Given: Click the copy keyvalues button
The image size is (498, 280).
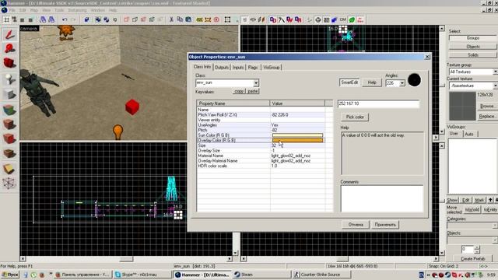Looking at the screenshot, I should tap(239, 91).
